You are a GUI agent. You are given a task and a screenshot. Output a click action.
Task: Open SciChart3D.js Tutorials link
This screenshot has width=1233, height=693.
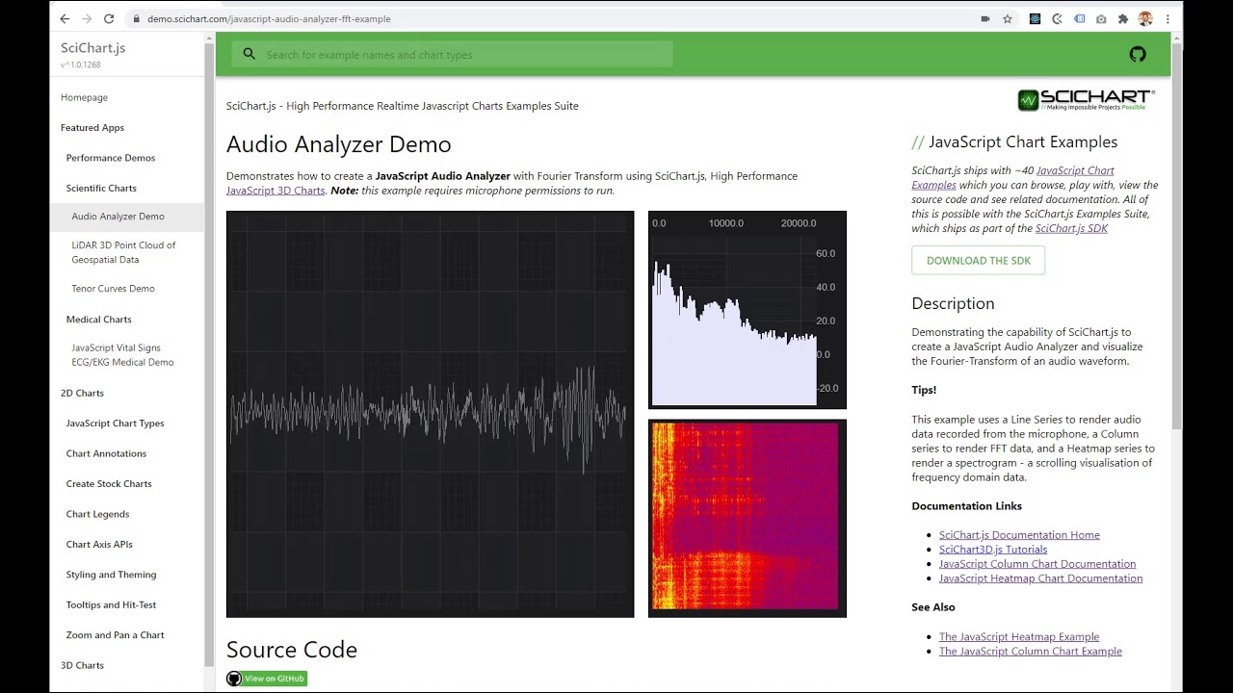pyautogui.click(x=993, y=550)
